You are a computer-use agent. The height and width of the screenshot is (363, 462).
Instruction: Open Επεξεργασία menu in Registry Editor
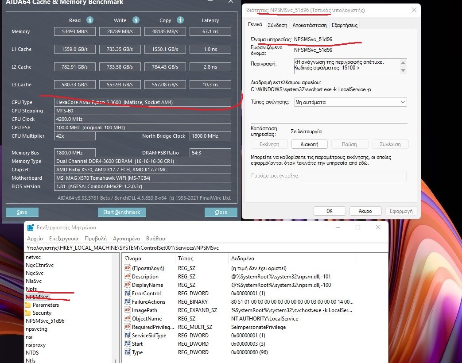coord(64,239)
